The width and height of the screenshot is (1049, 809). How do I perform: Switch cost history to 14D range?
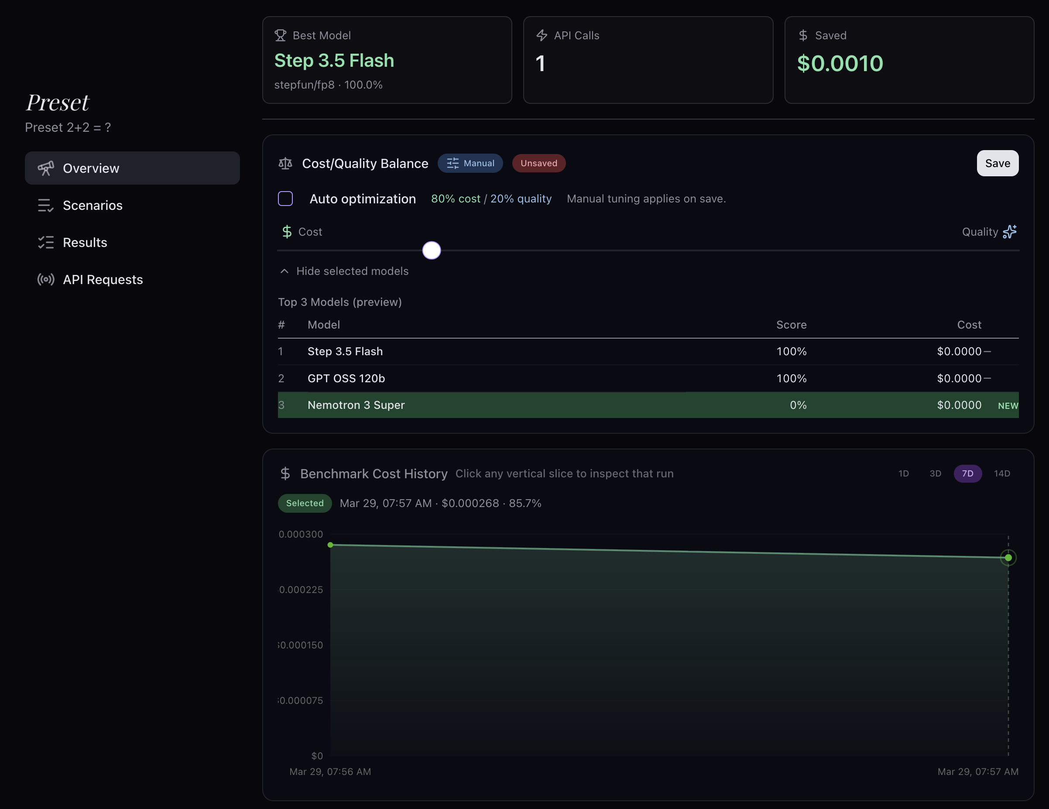[x=1002, y=473]
